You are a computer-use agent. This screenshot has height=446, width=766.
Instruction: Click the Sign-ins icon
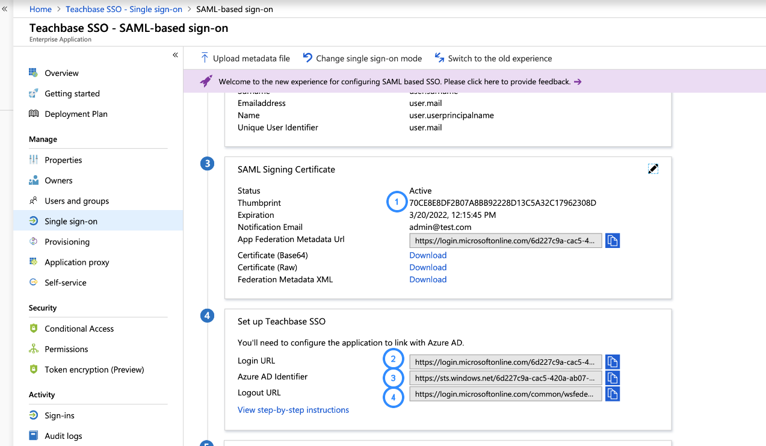[x=33, y=415]
